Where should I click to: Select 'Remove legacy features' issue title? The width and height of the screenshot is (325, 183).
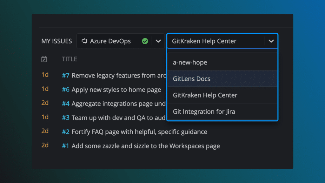coord(119,76)
